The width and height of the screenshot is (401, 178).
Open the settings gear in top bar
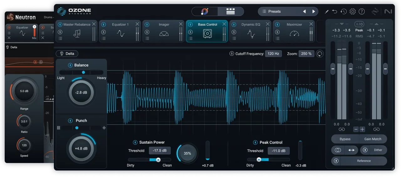click(x=352, y=12)
